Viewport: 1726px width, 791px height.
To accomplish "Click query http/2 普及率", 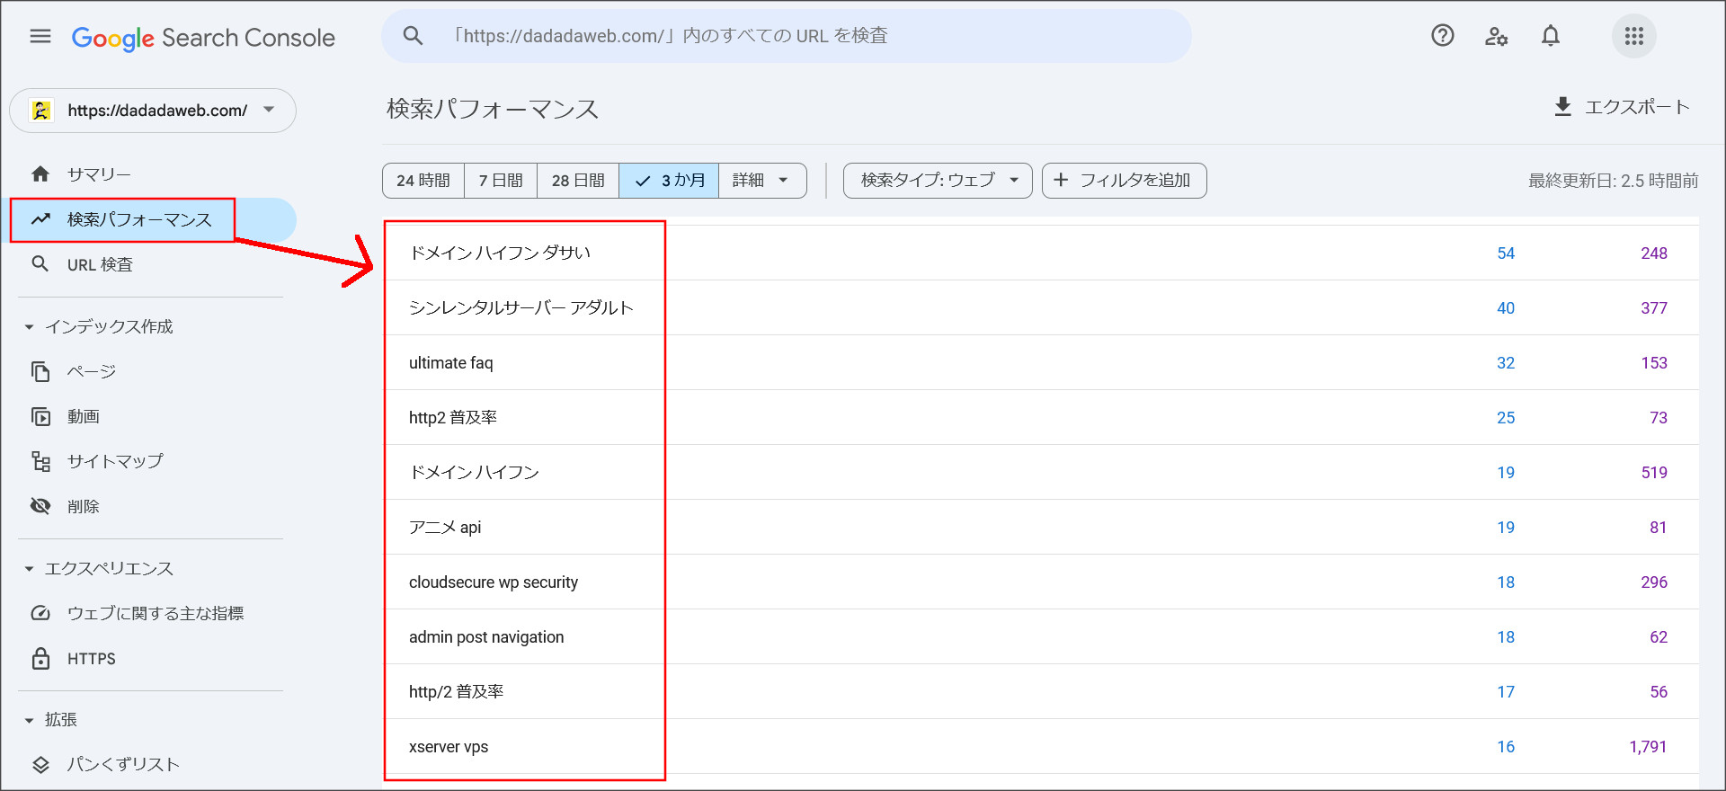I will pyautogui.click(x=457, y=692).
